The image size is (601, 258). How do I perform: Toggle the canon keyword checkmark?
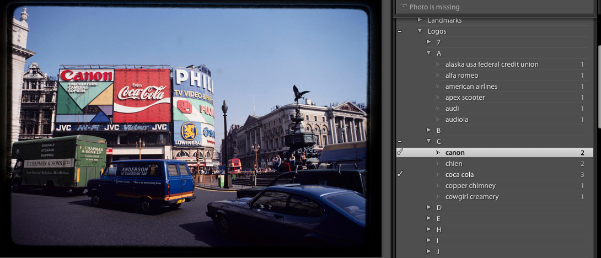click(400, 152)
